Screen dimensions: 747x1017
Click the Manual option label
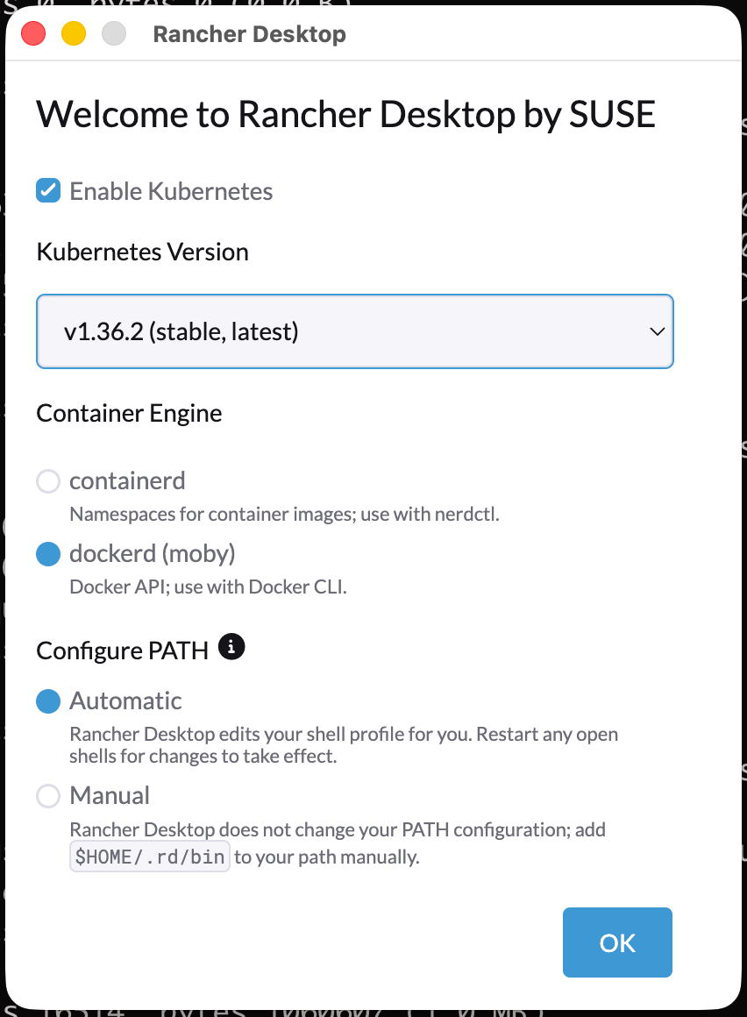tap(110, 796)
